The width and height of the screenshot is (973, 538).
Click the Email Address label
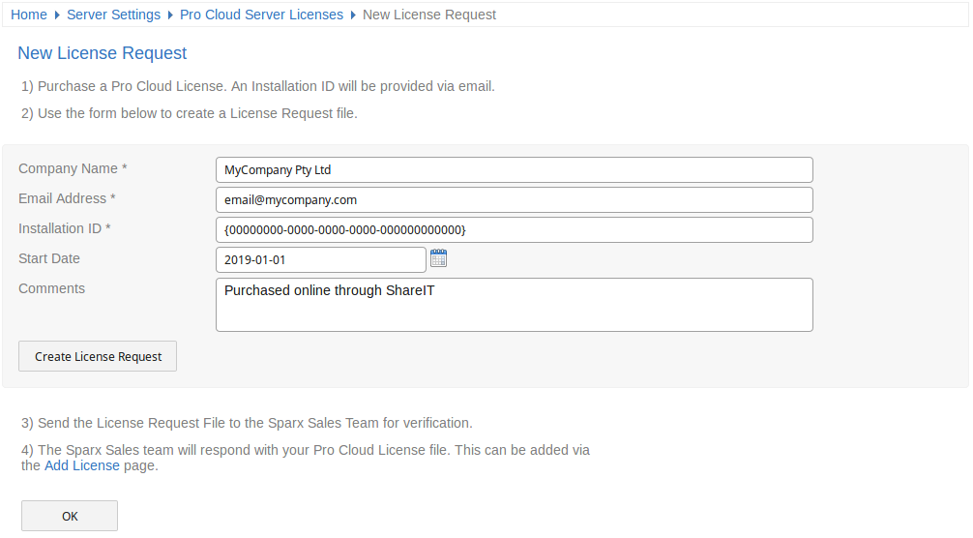(x=67, y=198)
